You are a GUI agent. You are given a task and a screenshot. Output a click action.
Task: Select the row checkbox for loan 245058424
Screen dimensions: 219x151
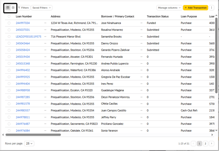click(x=9, y=50)
